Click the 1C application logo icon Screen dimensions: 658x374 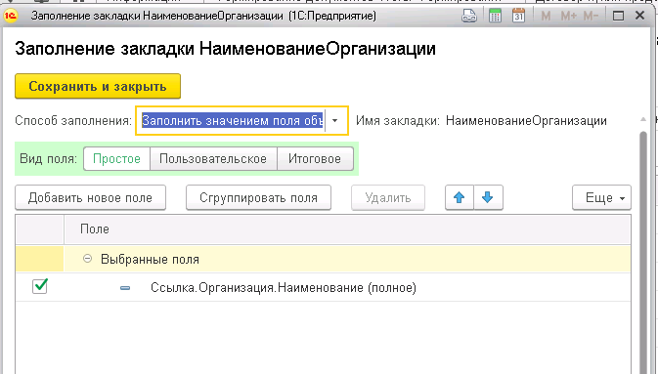point(11,16)
